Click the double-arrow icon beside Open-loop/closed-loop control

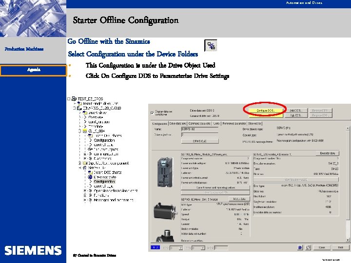click(x=91, y=190)
